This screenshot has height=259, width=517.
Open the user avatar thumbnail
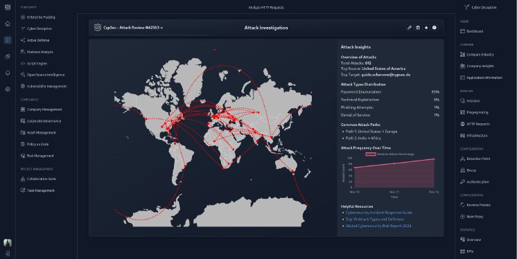(8, 243)
